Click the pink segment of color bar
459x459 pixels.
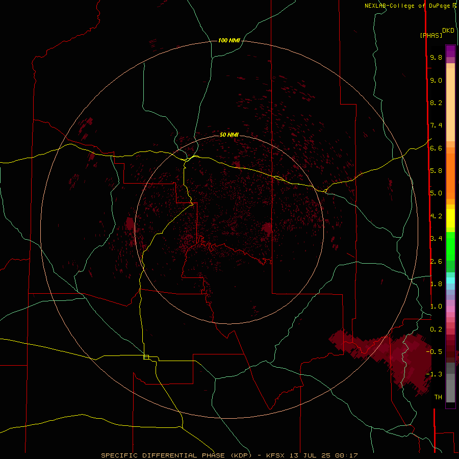coord(450,309)
